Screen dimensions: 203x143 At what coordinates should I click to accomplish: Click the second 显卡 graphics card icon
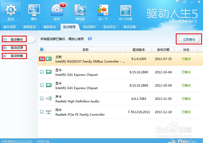(x=49, y=85)
